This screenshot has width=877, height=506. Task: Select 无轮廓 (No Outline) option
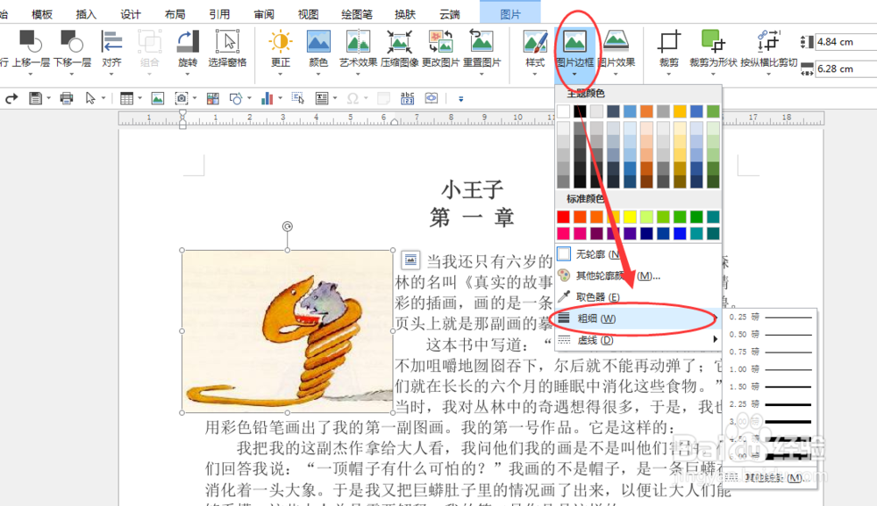(638, 254)
